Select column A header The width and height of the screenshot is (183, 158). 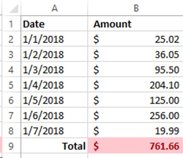coord(54,8)
